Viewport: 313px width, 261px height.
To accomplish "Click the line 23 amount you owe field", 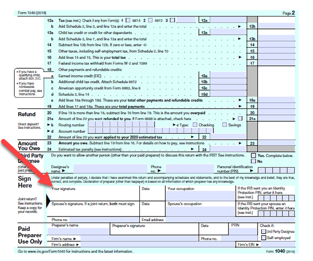I will (x=277, y=143).
